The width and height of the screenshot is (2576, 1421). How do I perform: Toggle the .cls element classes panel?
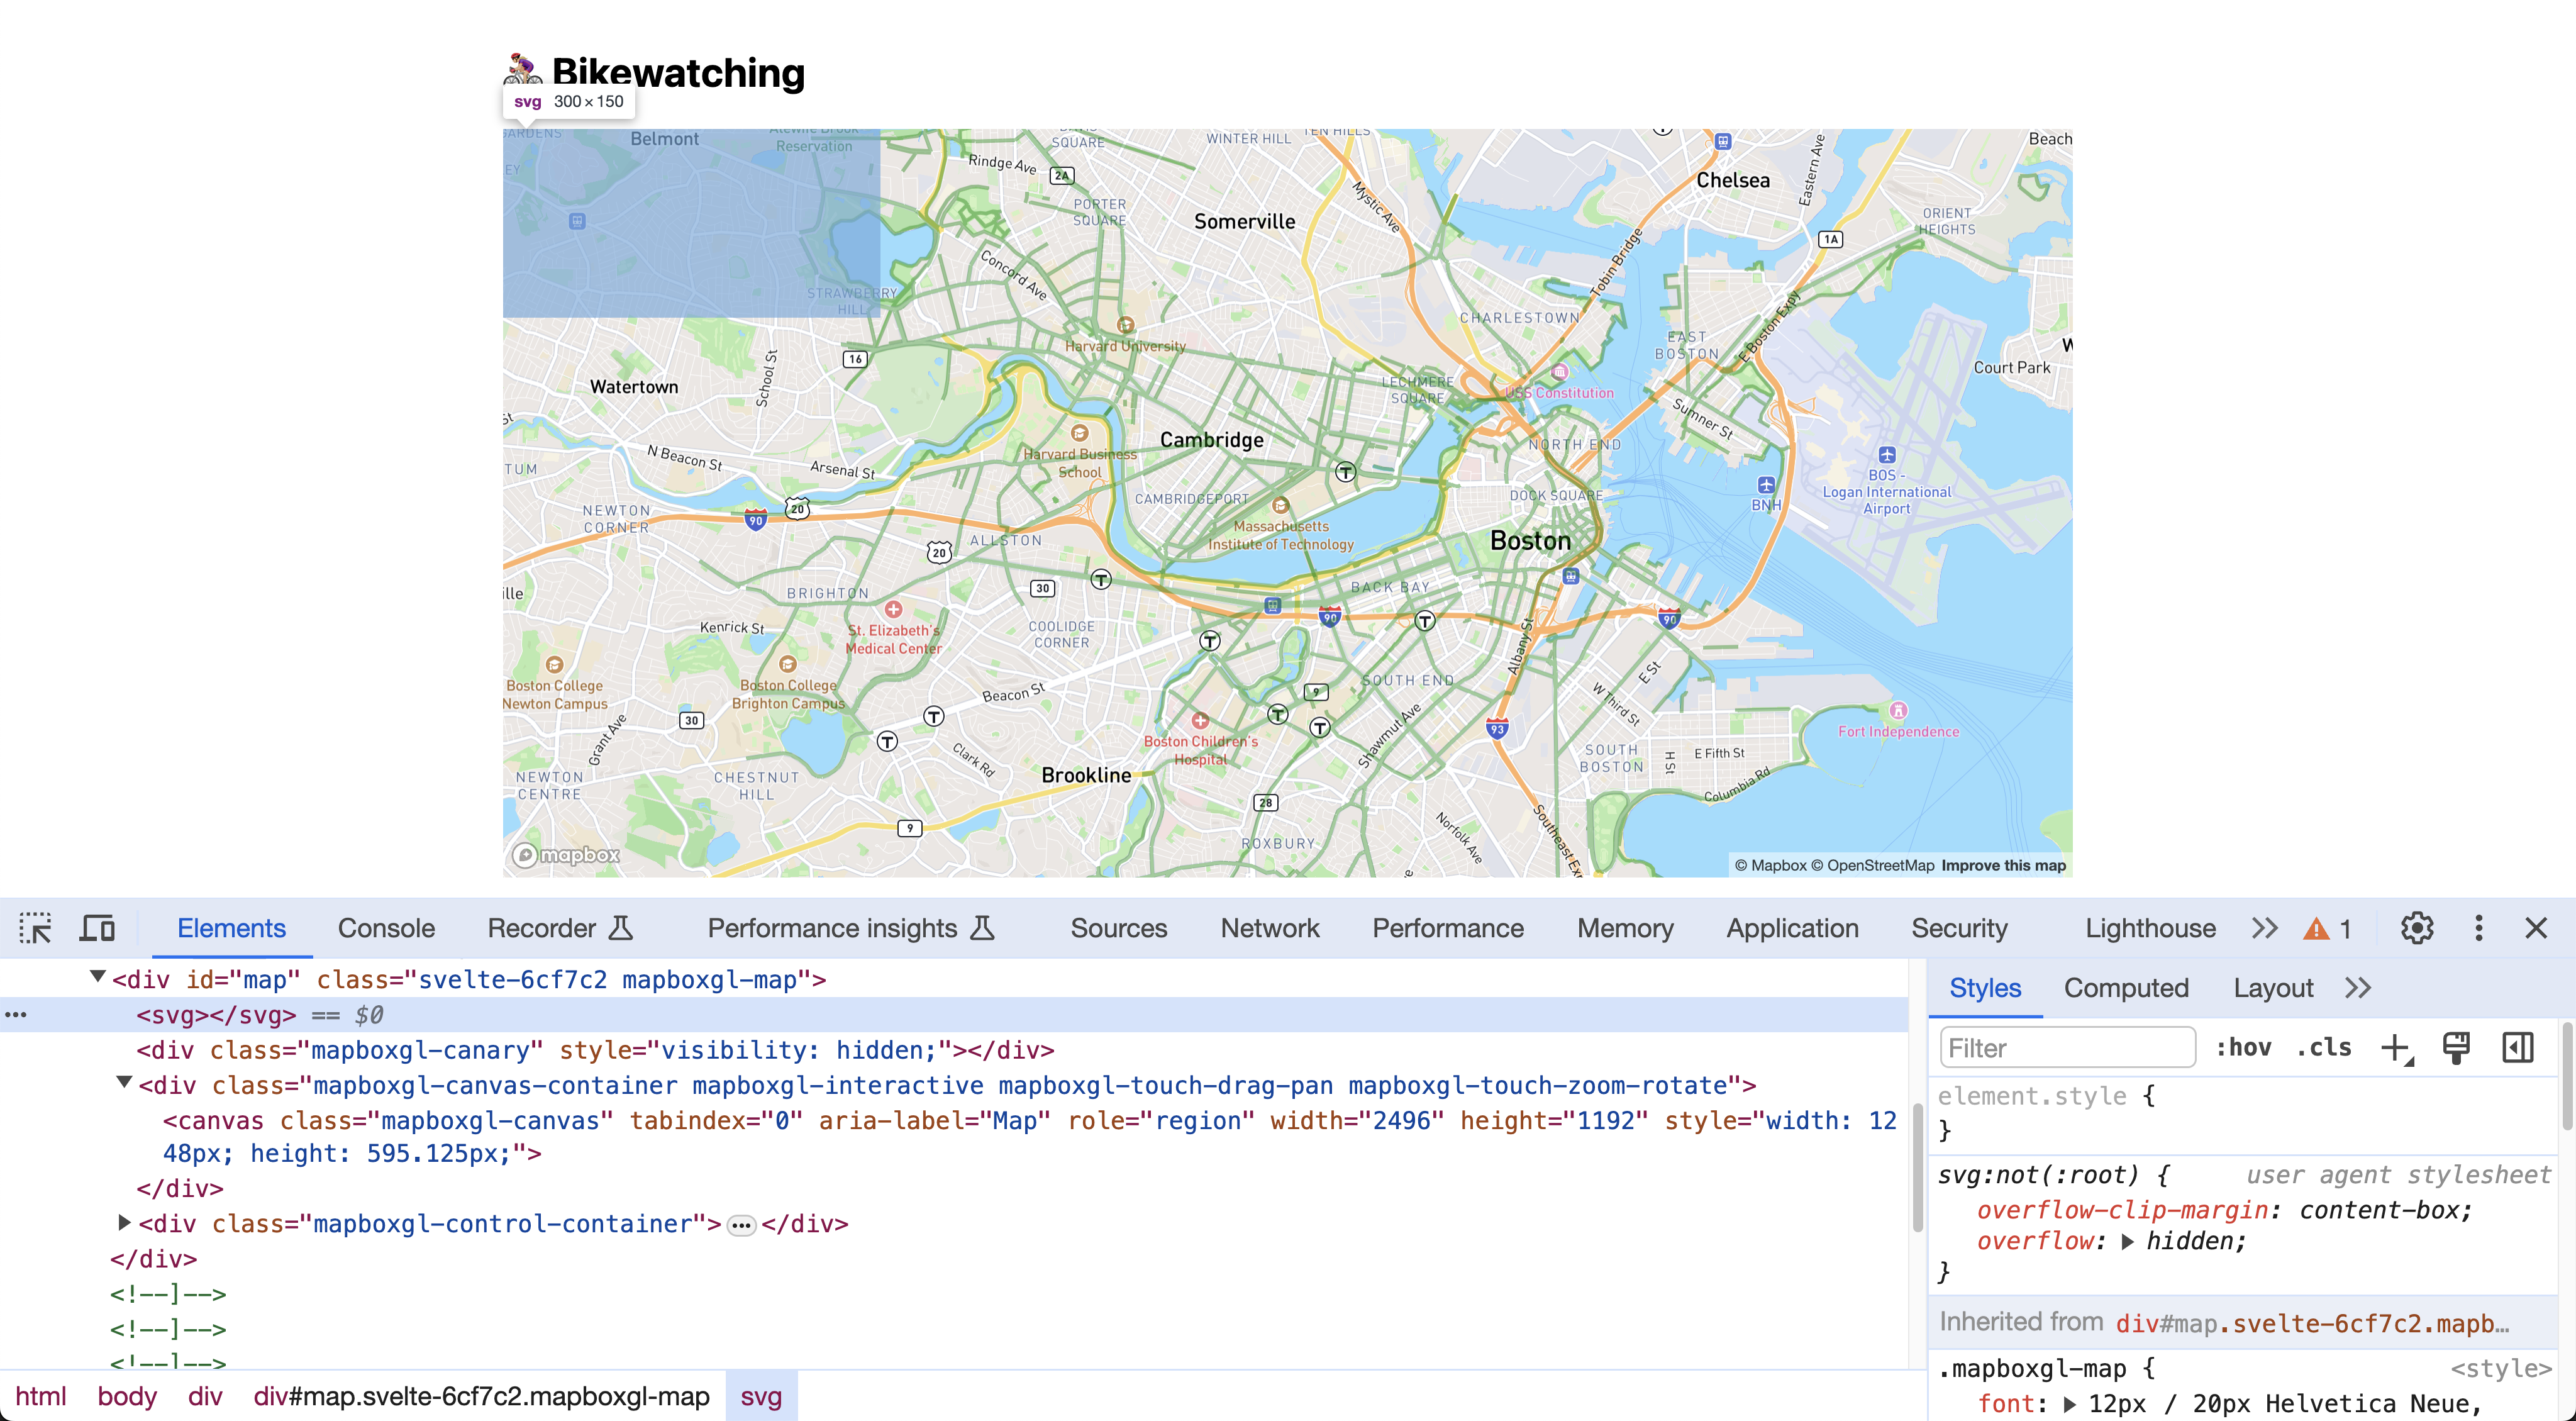(2324, 1048)
